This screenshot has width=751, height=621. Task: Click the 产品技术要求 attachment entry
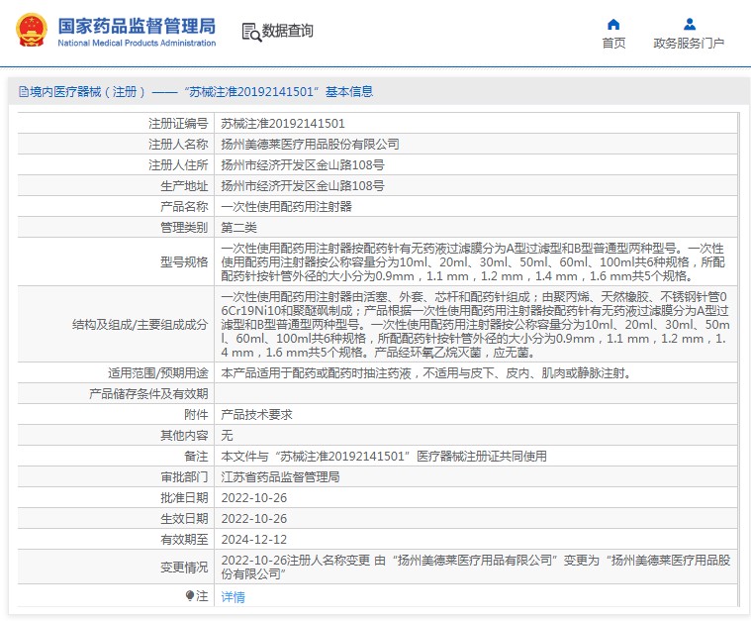(x=256, y=415)
